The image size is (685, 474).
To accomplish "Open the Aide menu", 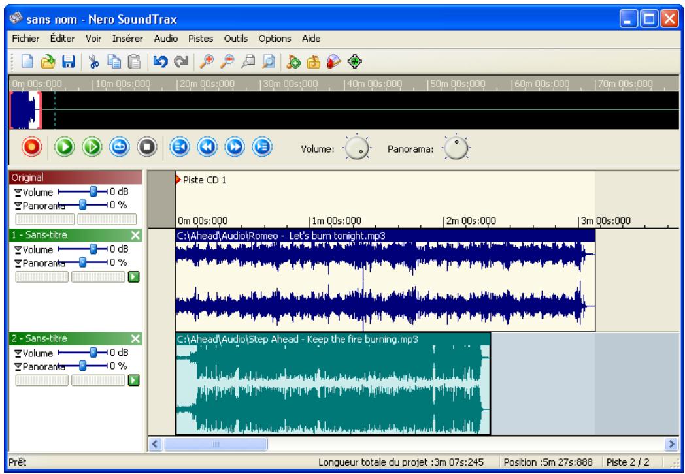I will pos(311,39).
